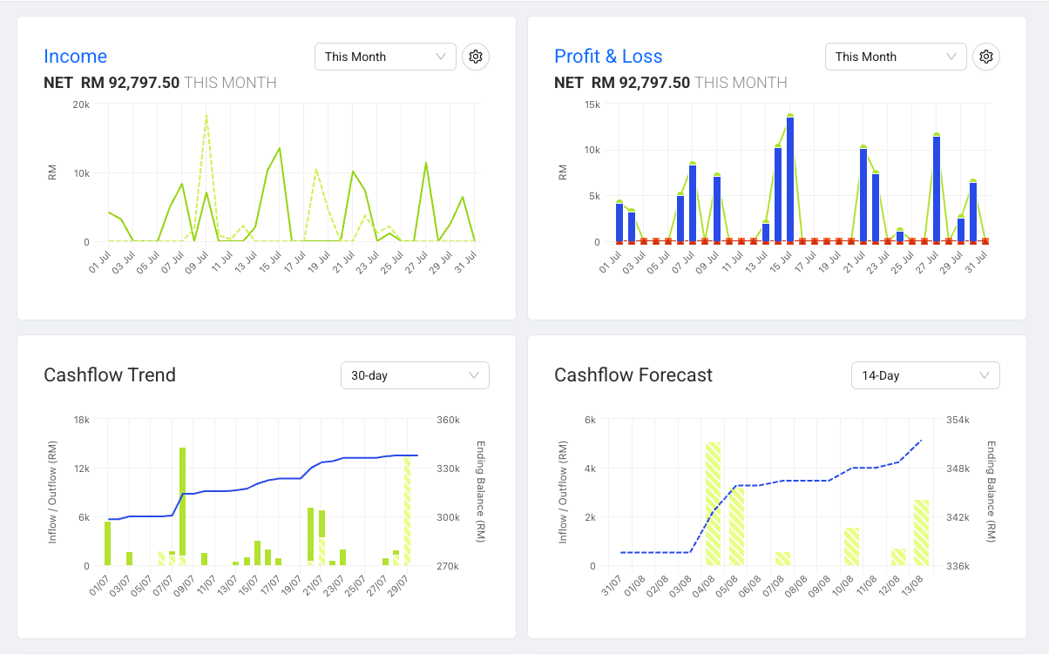Select the 27 Jul blue profit bar
The height and width of the screenshot is (654, 1049).
point(937,189)
